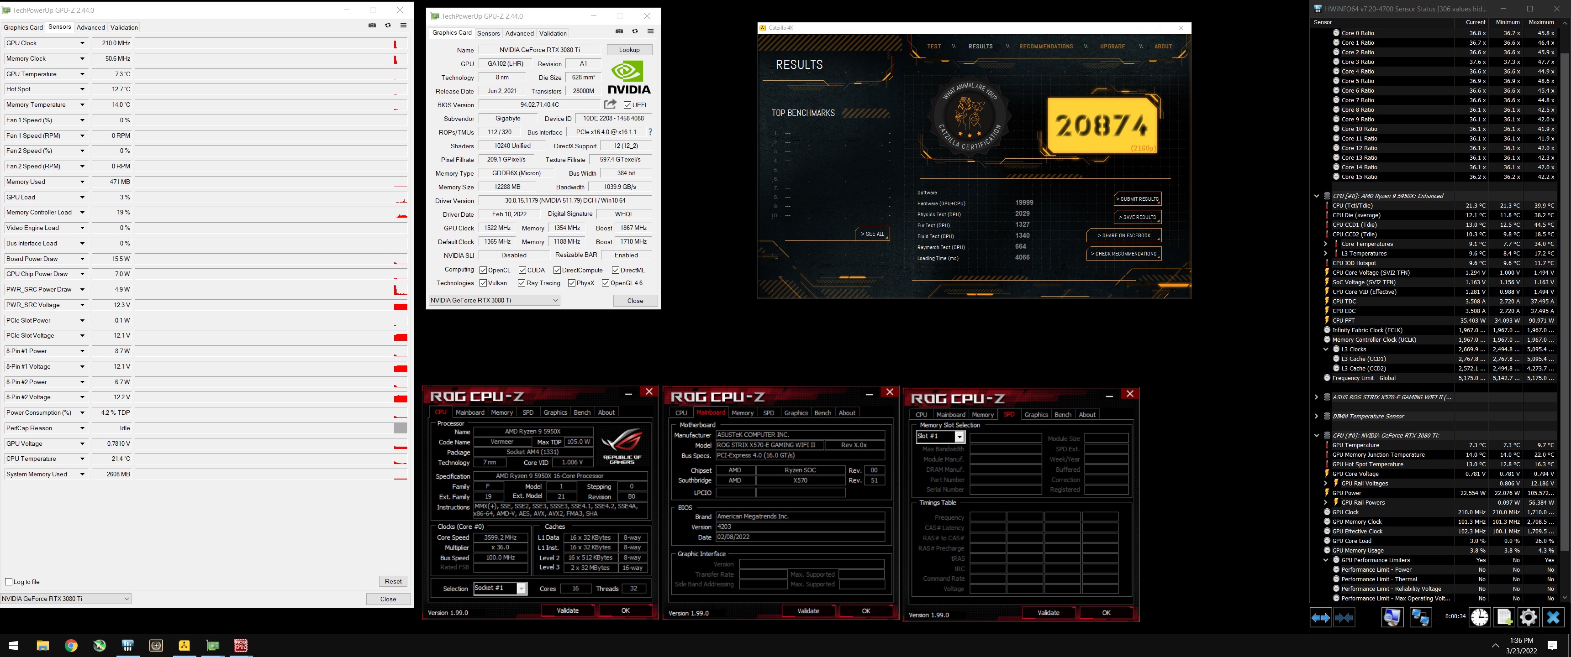Open the hamburger menu in GPU-Z Graphics Card window
This screenshot has height=657, width=1571.
point(651,31)
